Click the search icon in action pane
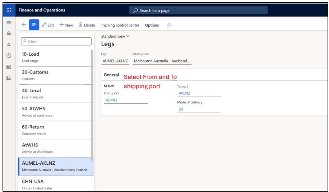Viewport: 329px width, 192px height. [x=168, y=25]
